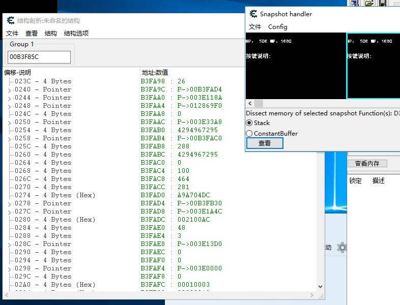Screen dimensions: 400x305
Task: Expand the 0298 Pointer row
Action: (9, 269)
